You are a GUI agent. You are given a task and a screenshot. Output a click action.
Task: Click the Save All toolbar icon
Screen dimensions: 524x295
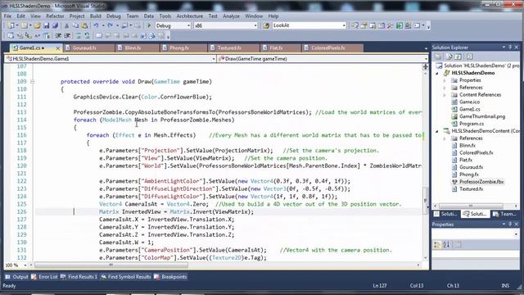point(55,25)
